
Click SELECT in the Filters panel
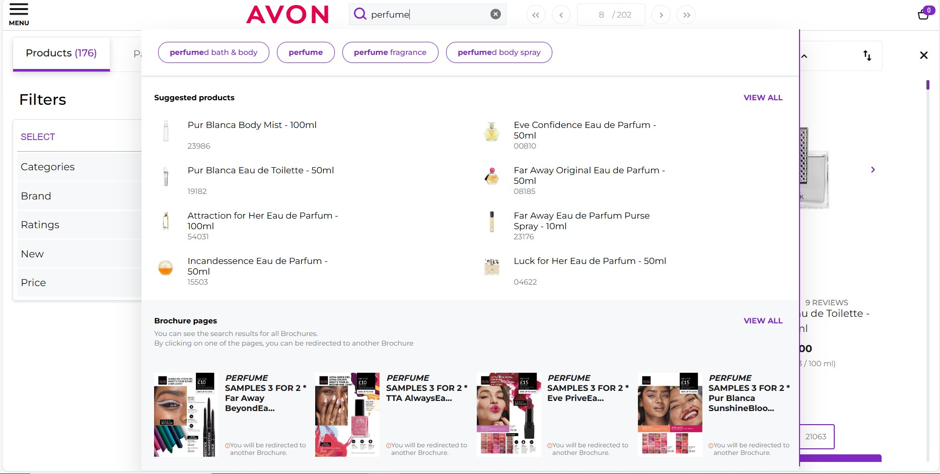(38, 137)
